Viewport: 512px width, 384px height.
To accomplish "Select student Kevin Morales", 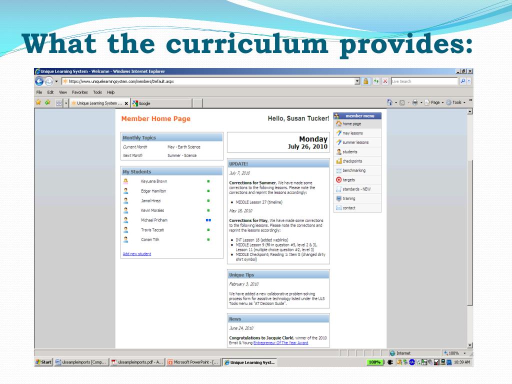I will point(152,210).
